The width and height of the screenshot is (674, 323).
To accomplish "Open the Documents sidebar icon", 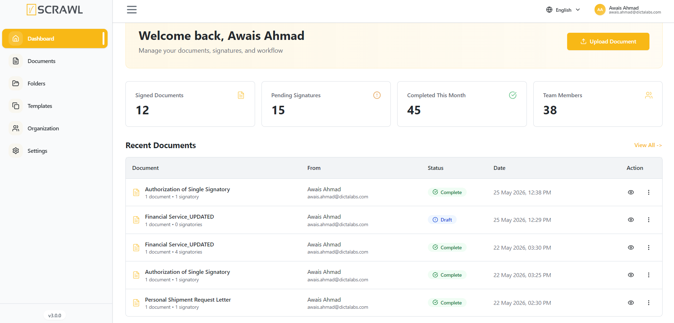I will tap(16, 61).
